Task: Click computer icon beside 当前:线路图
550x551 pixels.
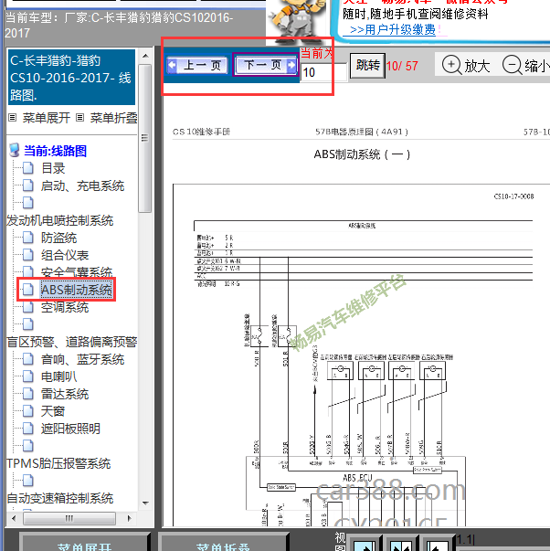Action: (15, 150)
